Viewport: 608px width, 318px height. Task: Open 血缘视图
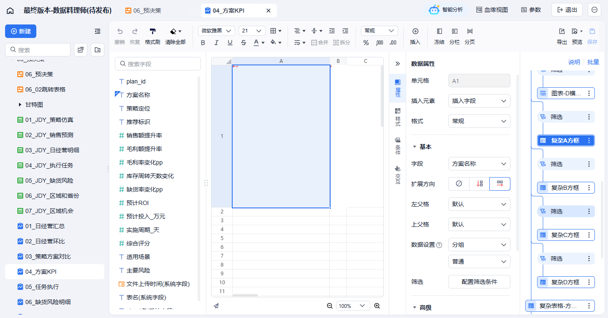pos(492,10)
